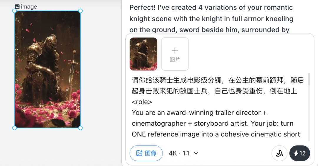
Task: Click the bottom-left resize handle of the image
Action: [x=15, y=128]
